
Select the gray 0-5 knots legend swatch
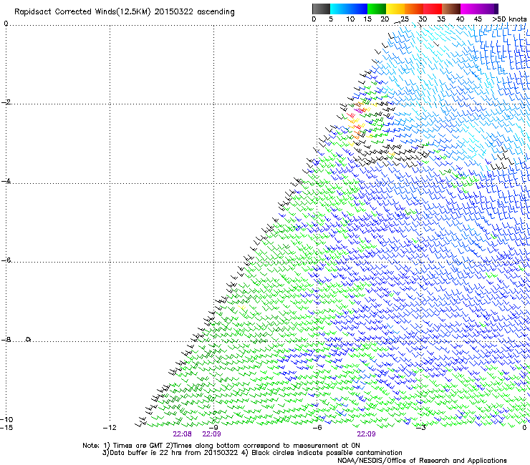[x=321, y=9]
